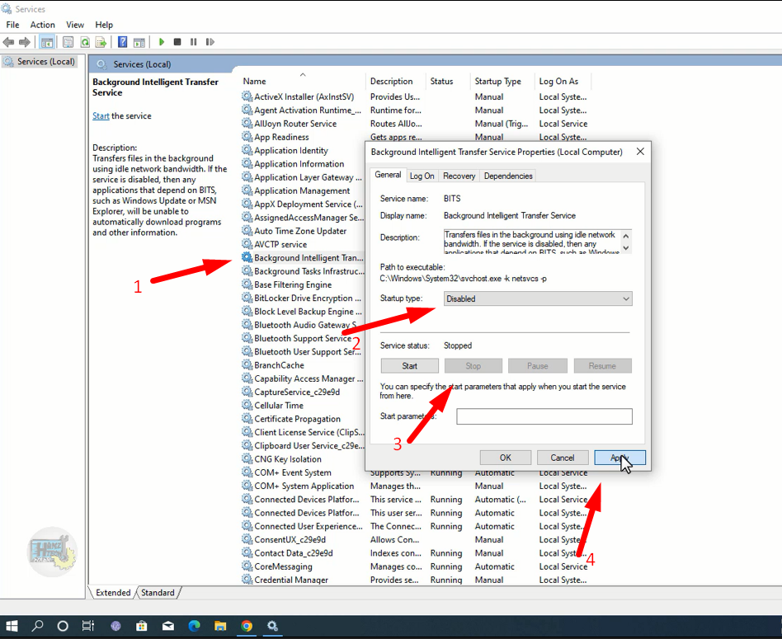Open Task View icon on taskbar
The height and width of the screenshot is (639, 782).
pyautogui.click(x=88, y=626)
